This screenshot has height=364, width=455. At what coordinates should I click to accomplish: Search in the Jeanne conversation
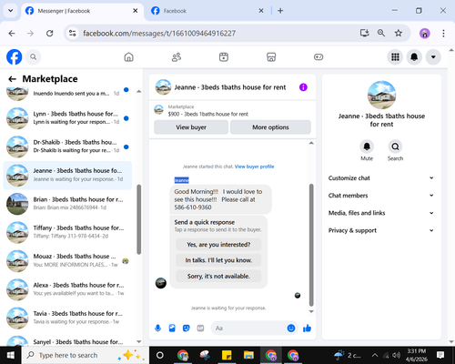(x=395, y=147)
